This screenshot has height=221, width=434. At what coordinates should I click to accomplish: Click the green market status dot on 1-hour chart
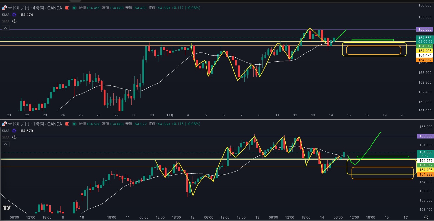74,124
